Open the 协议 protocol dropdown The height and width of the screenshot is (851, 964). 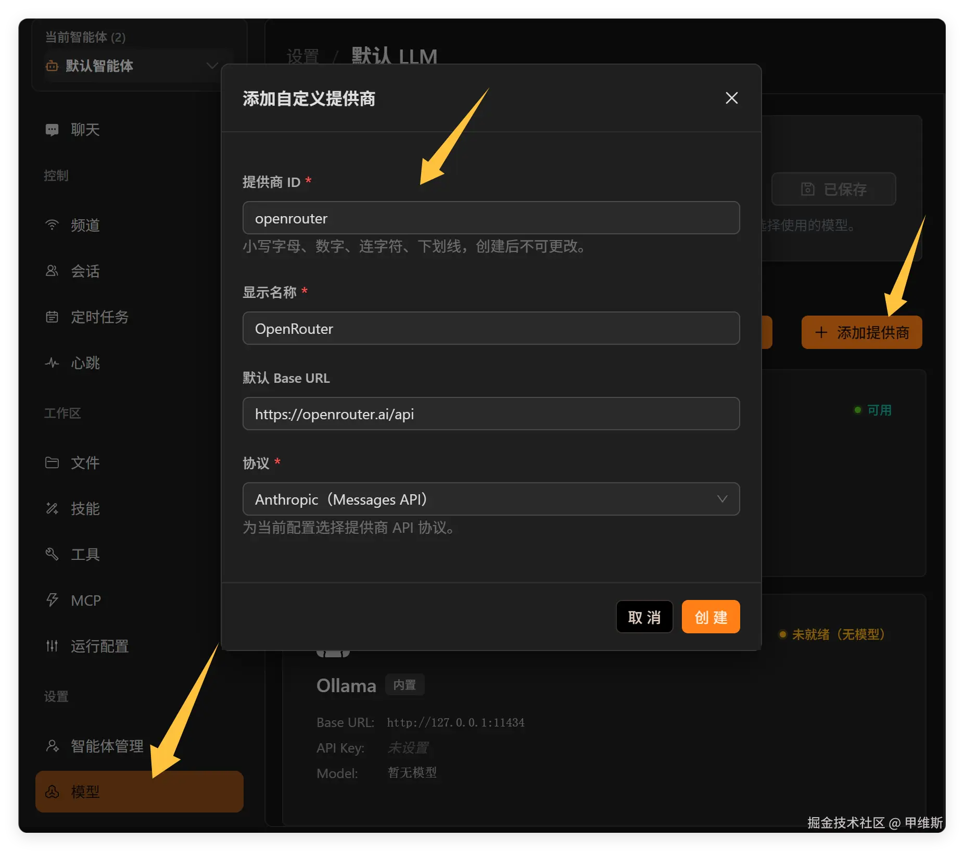tap(491, 499)
